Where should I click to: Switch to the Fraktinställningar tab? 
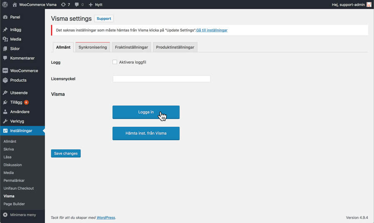tap(131, 47)
